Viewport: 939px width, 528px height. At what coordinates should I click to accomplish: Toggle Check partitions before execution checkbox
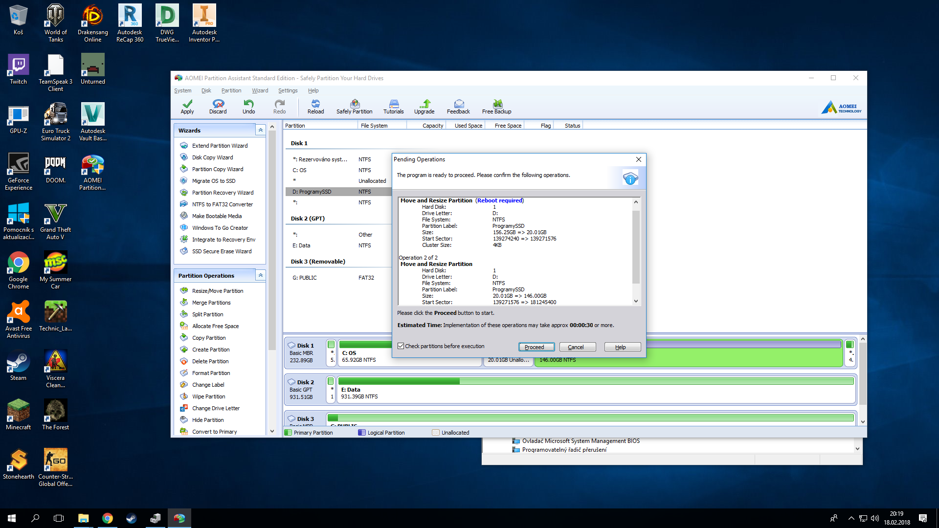(x=401, y=346)
